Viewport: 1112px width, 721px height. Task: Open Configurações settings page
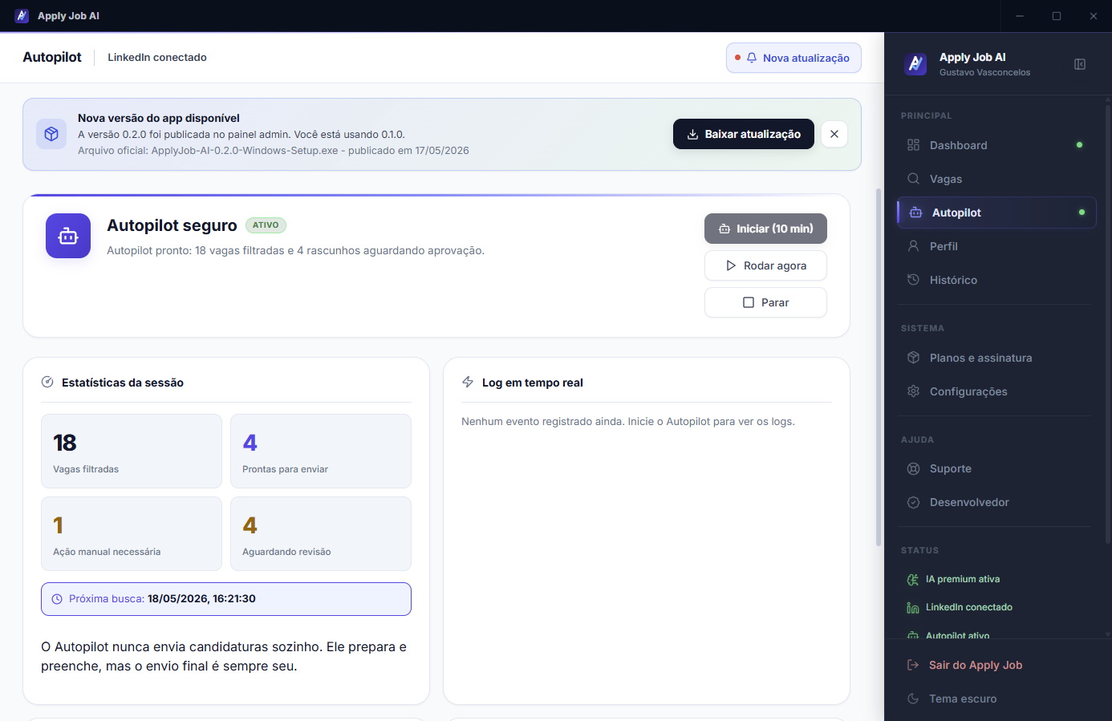(996, 391)
